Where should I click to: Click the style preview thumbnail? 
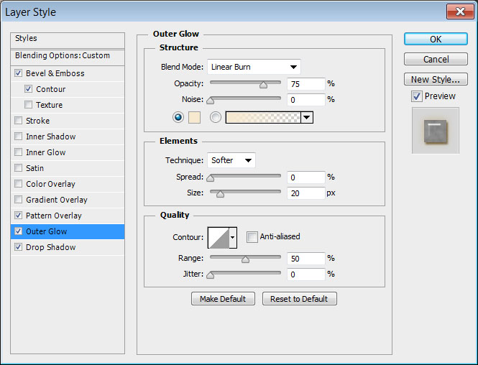pyautogui.click(x=435, y=130)
